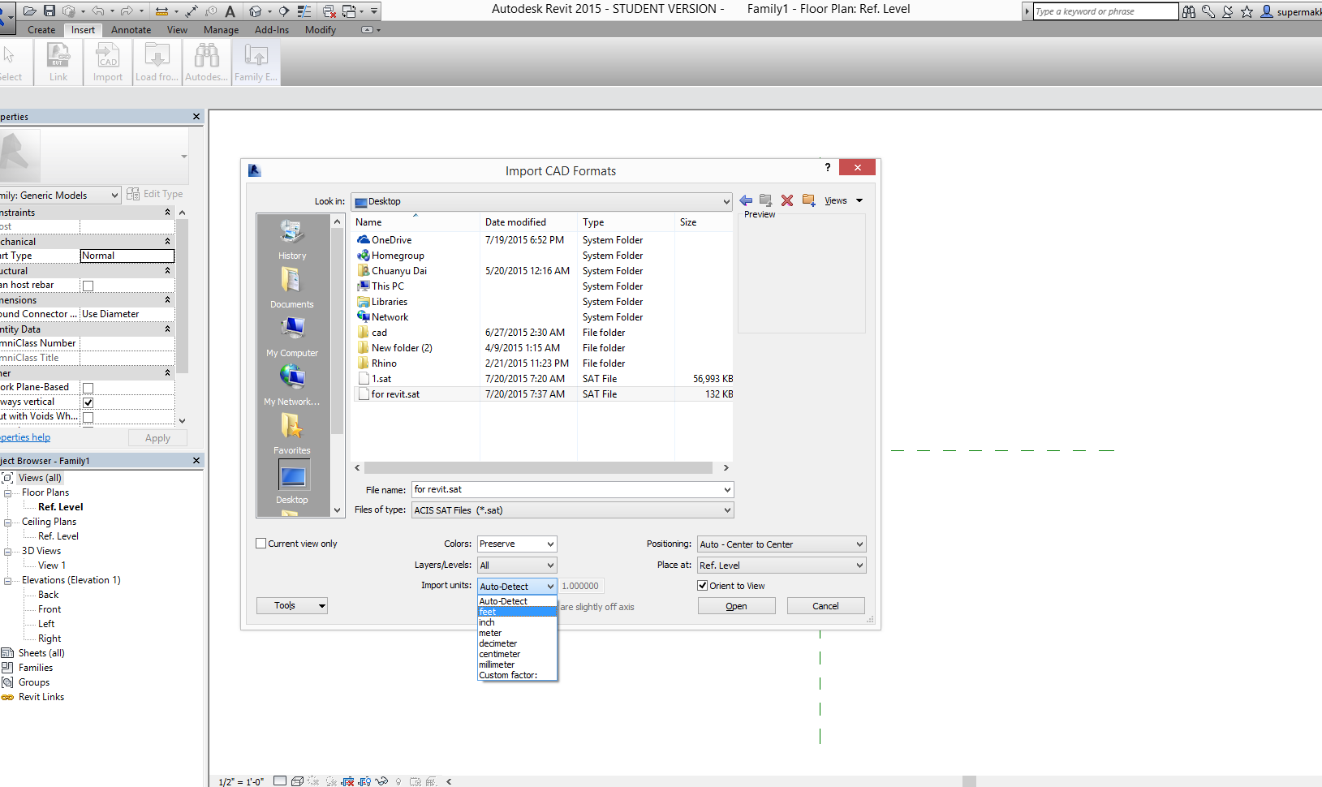This screenshot has width=1322, height=787.
Task: Click the Redo arrow icon
Action: coord(127,11)
